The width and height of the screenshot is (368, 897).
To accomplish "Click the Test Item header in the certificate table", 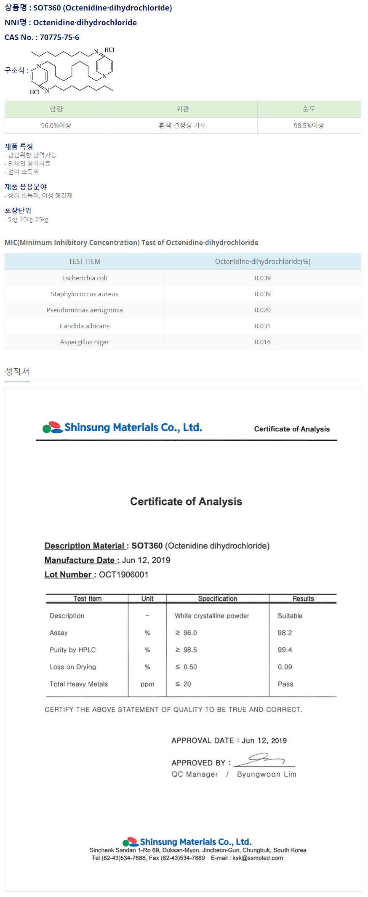I will (87, 599).
